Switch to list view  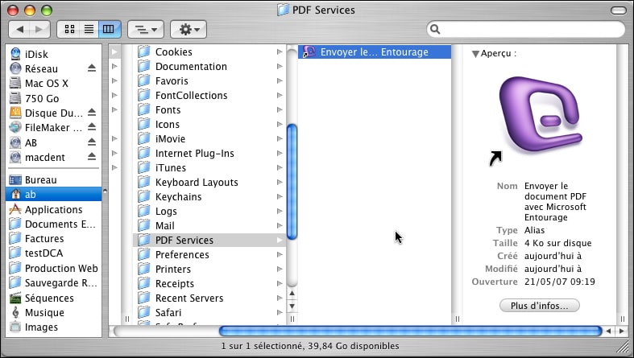(89, 29)
